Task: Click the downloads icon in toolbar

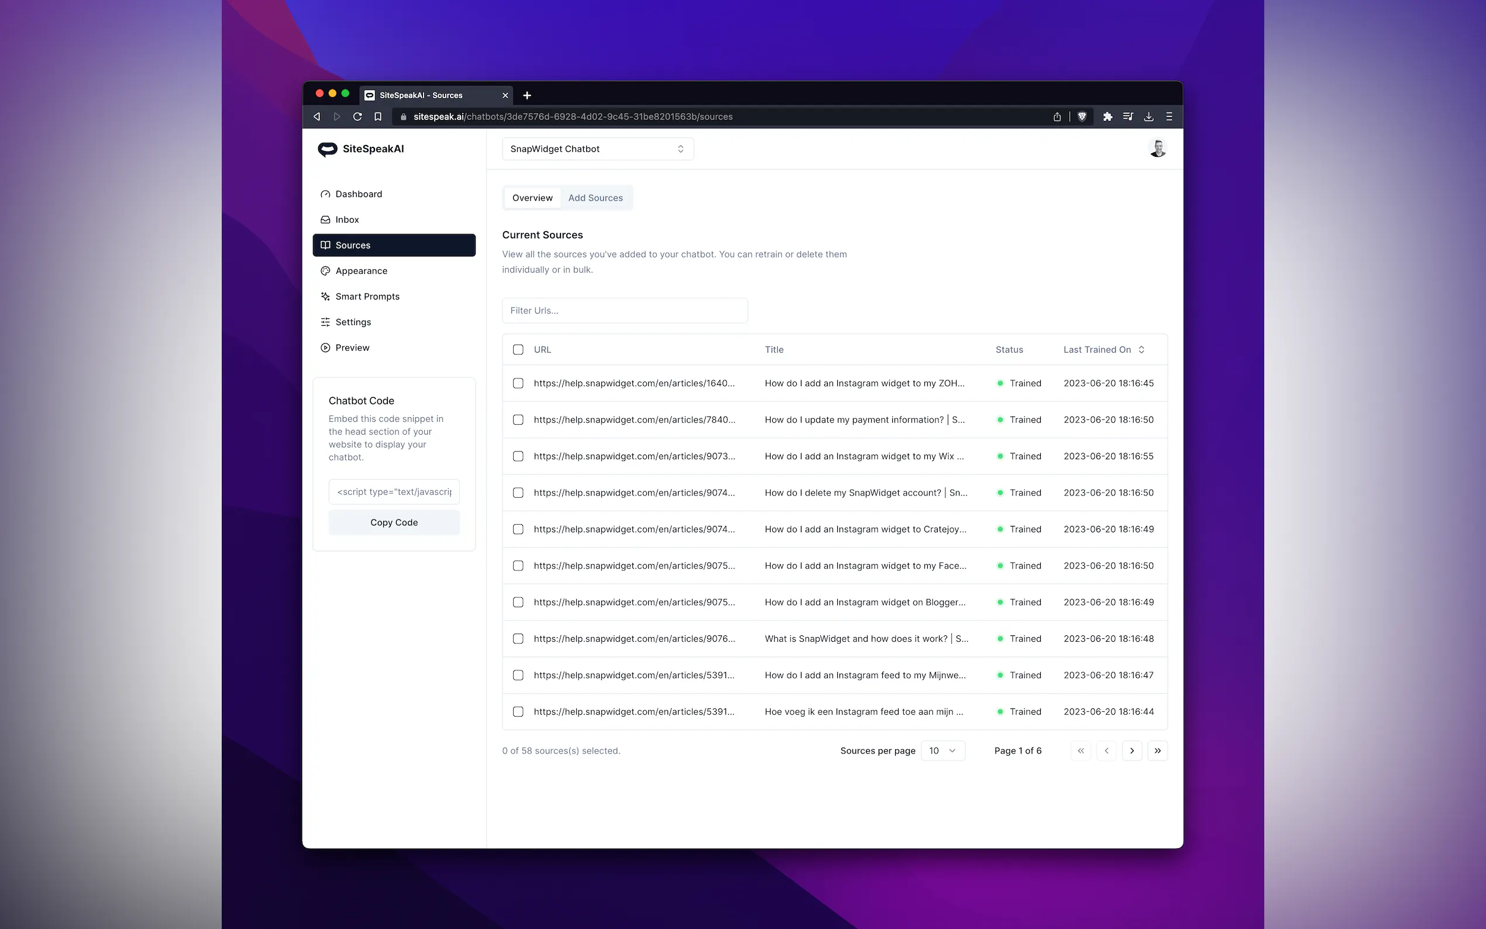Action: [1148, 117]
